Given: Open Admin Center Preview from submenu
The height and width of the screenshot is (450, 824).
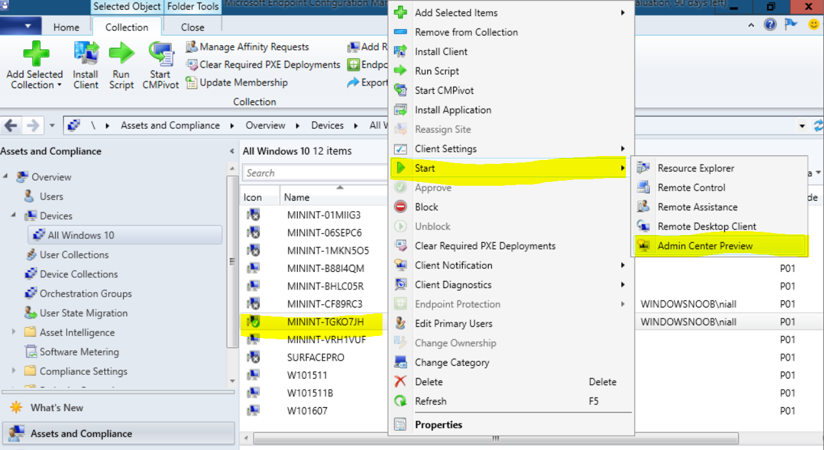Looking at the screenshot, I should coord(720,245).
